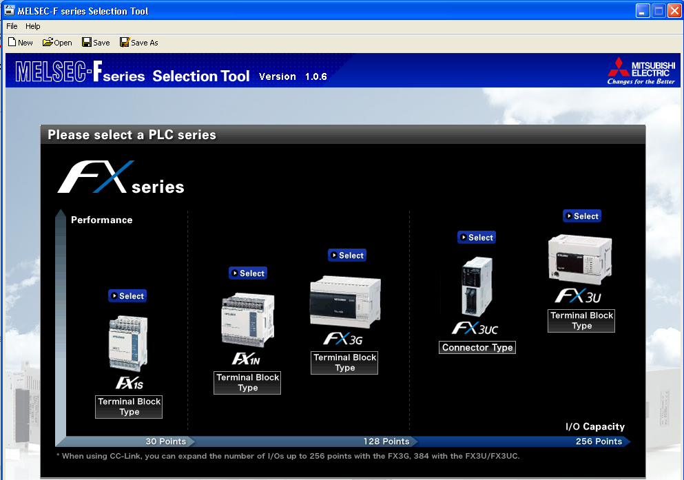Click Terminal Block Type under FX3U

click(581, 321)
